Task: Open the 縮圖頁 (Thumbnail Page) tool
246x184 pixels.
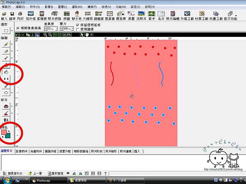Action: (99, 16)
